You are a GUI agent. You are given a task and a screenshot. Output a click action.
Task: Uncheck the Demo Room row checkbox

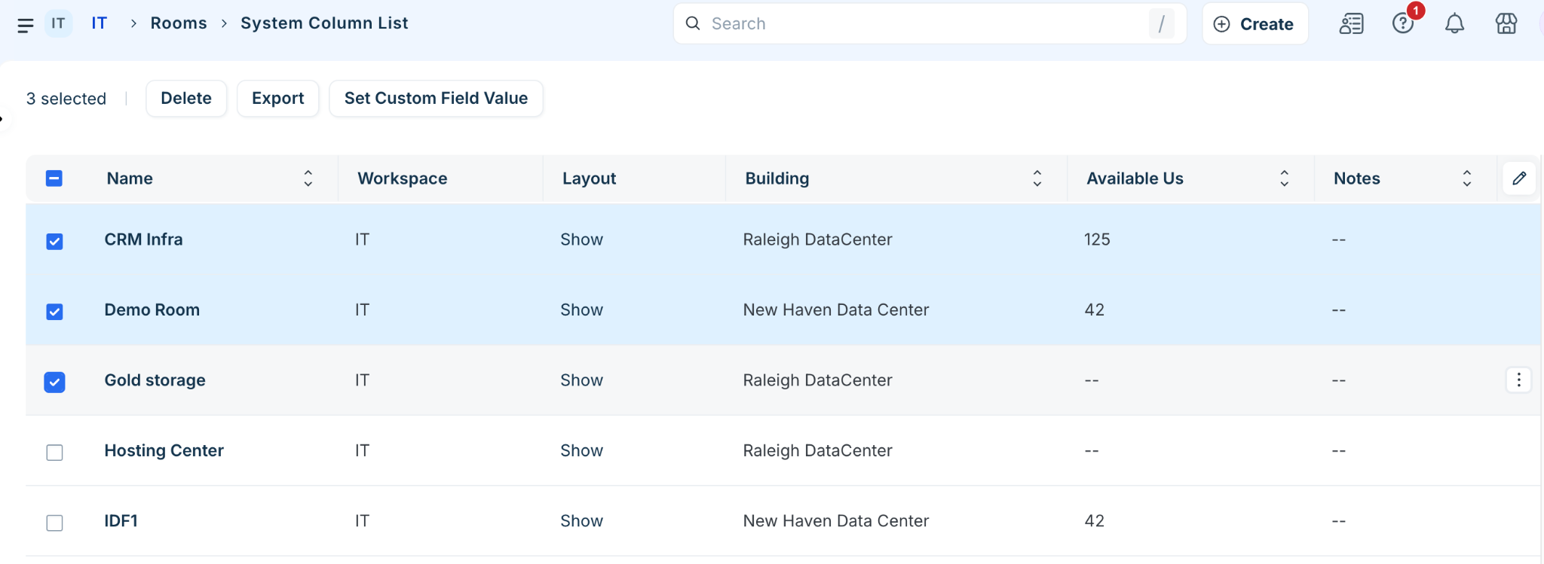54,312
